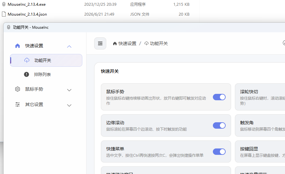Collapse the 快速设置 section chevron

69,47
